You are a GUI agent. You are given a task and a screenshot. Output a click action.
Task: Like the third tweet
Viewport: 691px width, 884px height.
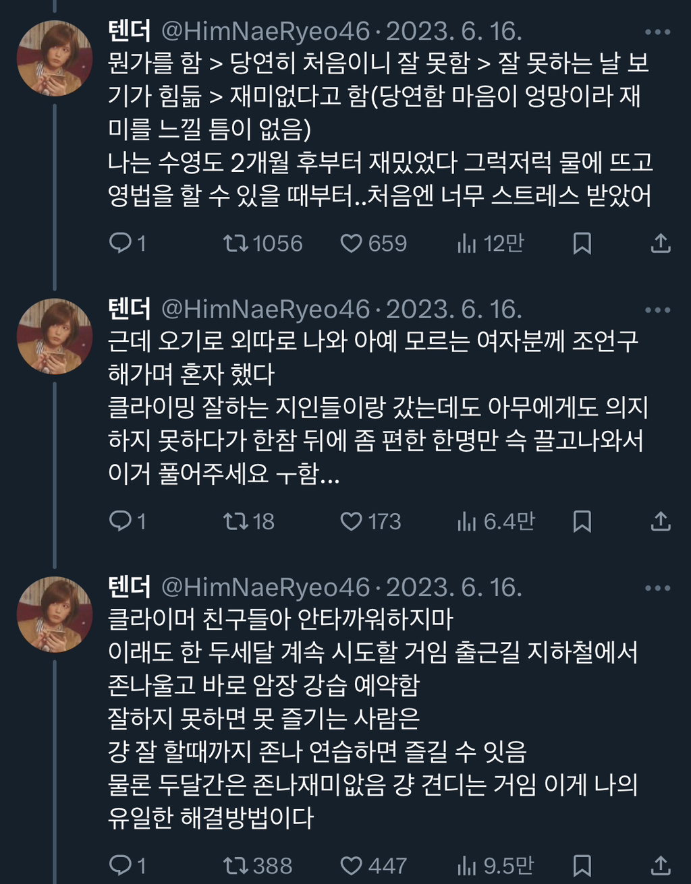click(x=351, y=864)
